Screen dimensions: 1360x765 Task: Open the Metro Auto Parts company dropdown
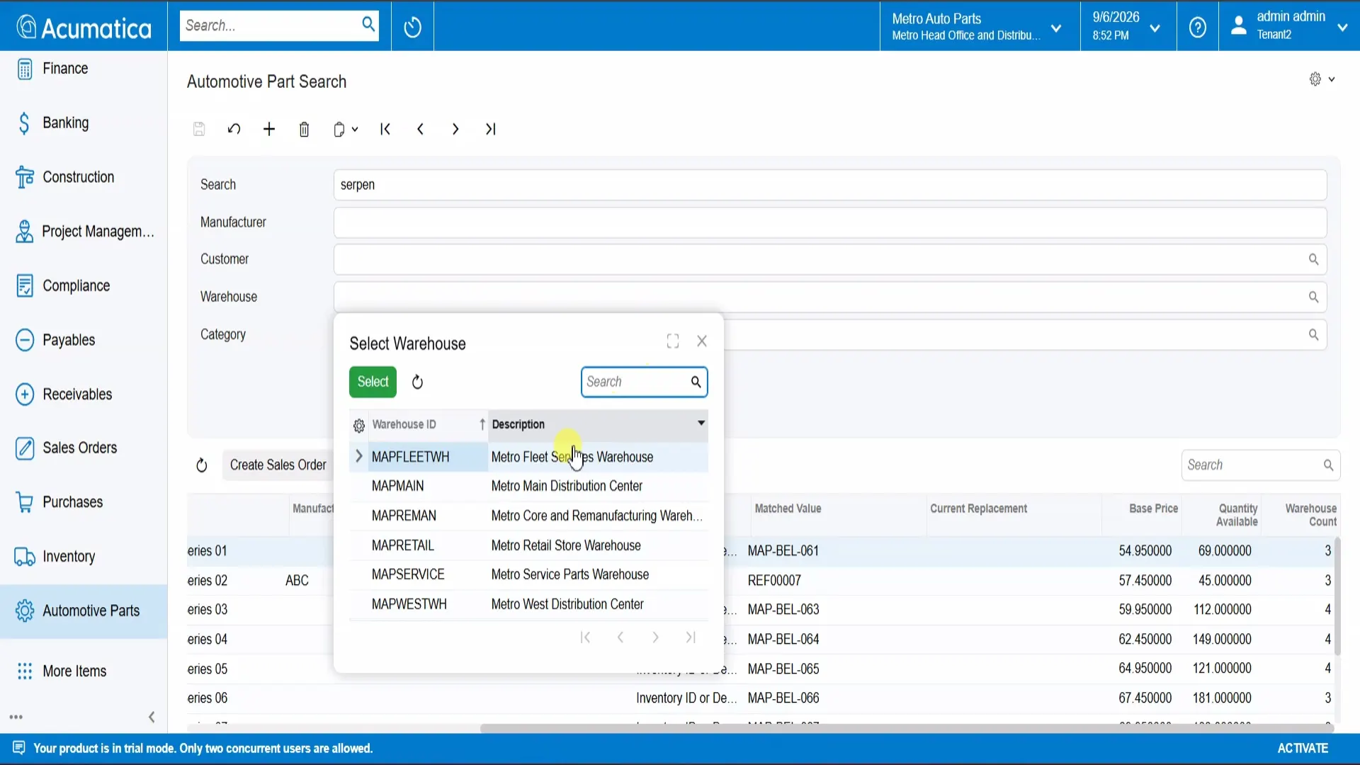[x=979, y=26]
